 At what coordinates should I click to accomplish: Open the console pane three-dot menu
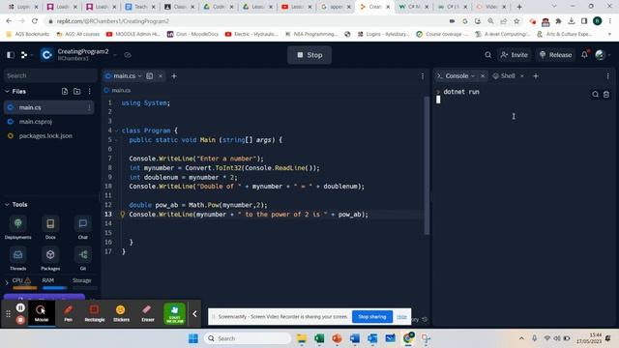pyautogui.click(x=608, y=75)
